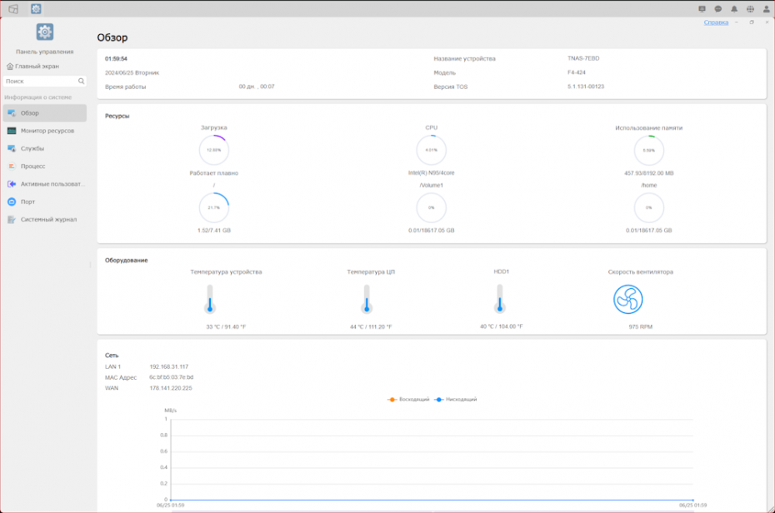
Task: Open the Порт sidebar item
Action: [x=27, y=202]
